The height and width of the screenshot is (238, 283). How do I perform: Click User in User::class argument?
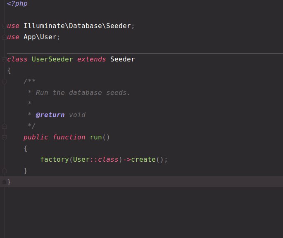81,160
